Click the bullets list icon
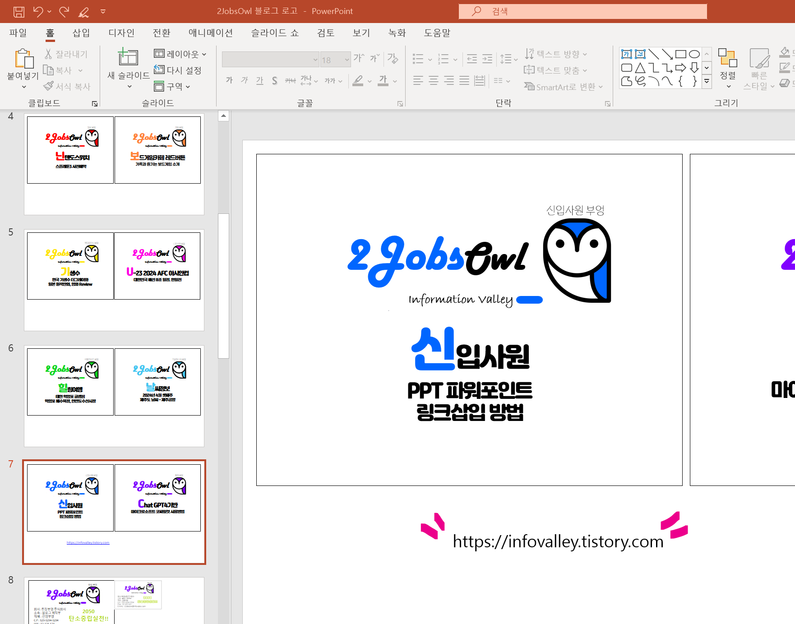 click(x=418, y=59)
